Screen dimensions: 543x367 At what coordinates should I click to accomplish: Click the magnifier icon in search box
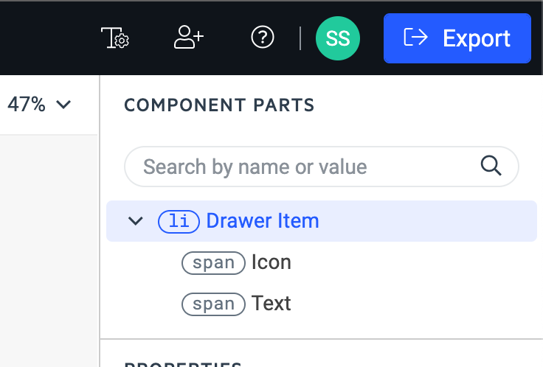(x=491, y=166)
